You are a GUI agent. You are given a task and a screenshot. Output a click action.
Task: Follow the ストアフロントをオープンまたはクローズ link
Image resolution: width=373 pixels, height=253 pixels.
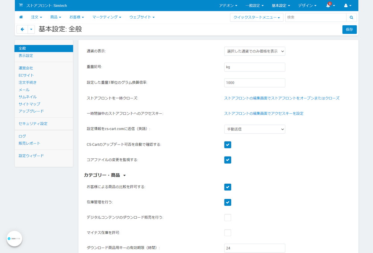[x=282, y=98]
